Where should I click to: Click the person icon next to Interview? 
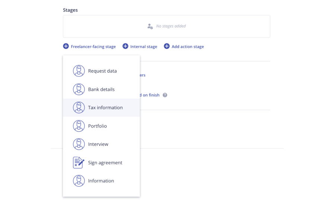pyautogui.click(x=79, y=144)
